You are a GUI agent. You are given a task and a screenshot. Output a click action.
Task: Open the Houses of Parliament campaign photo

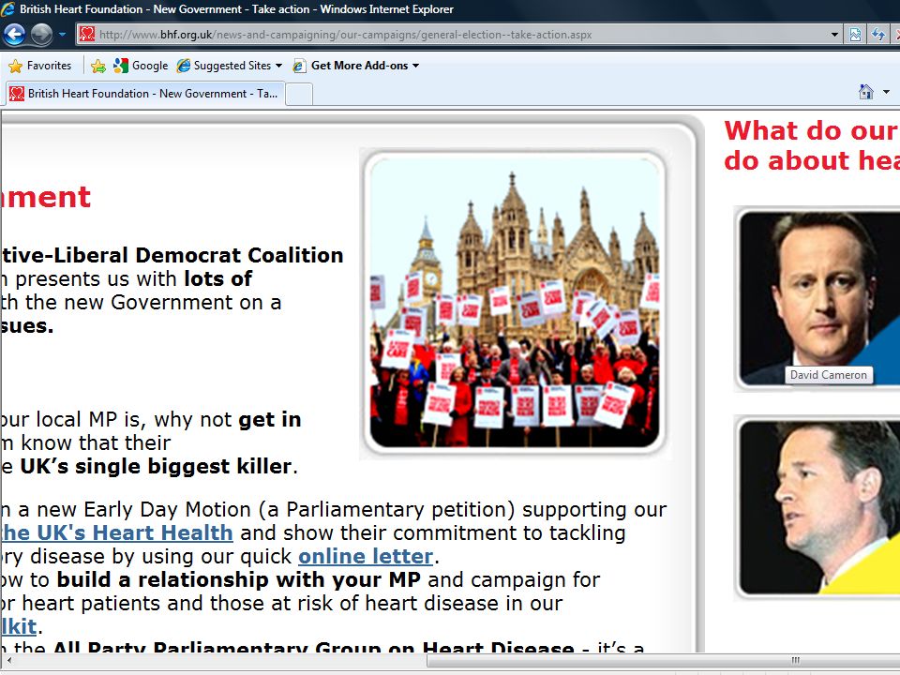click(515, 304)
